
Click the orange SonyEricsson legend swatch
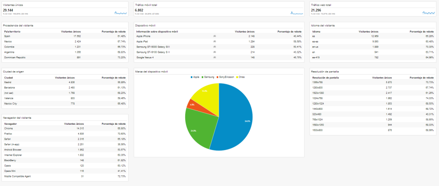tap(217, 77)
